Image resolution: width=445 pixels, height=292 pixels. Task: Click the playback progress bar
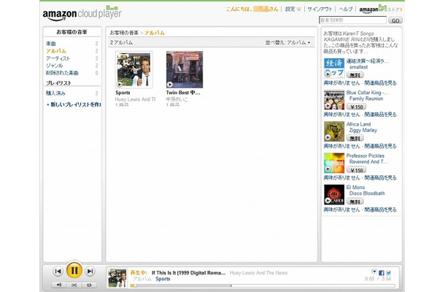pyautogui.click(x=263, y=285)
